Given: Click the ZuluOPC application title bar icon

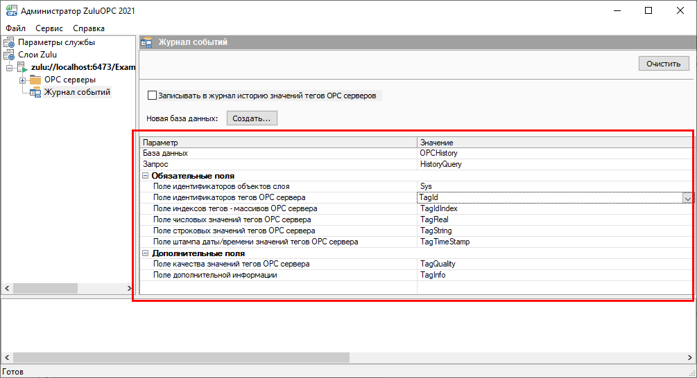Looking at the screenshot, I should click(x=10, y=10).
